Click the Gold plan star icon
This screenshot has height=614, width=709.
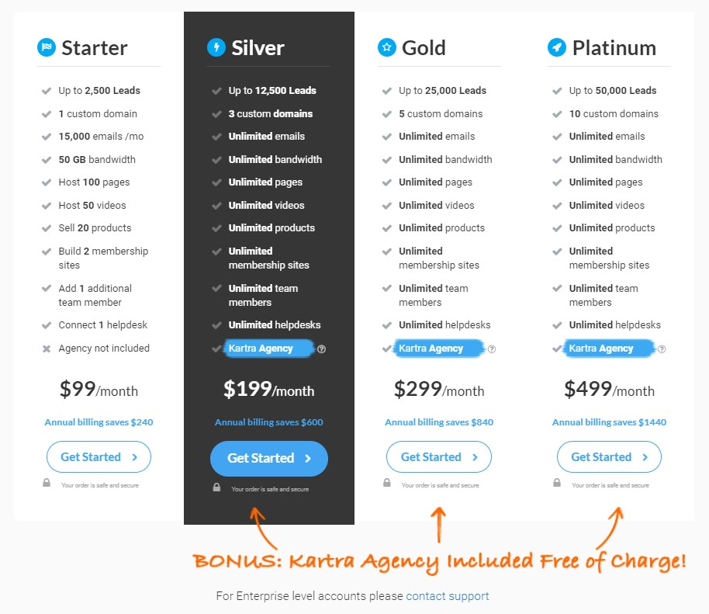(x=386, y=47)
